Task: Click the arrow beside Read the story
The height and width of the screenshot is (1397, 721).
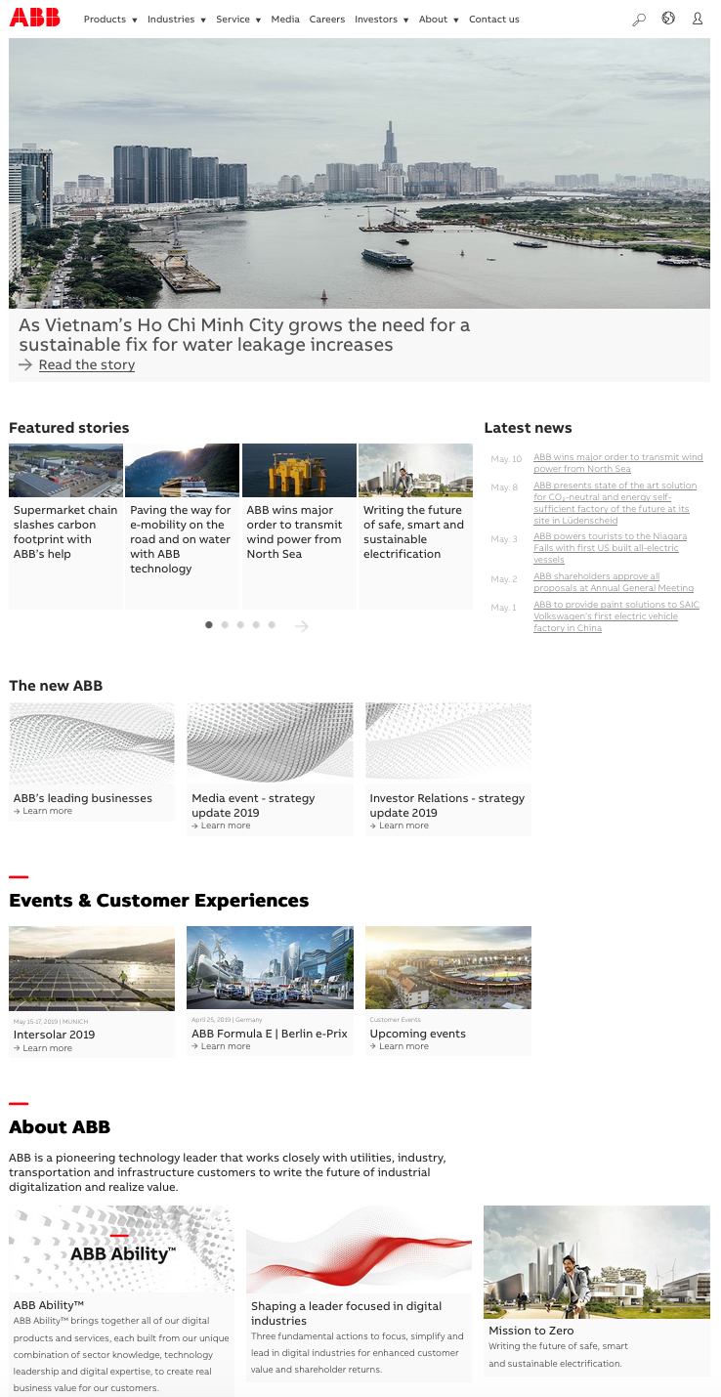Action: 25,364
